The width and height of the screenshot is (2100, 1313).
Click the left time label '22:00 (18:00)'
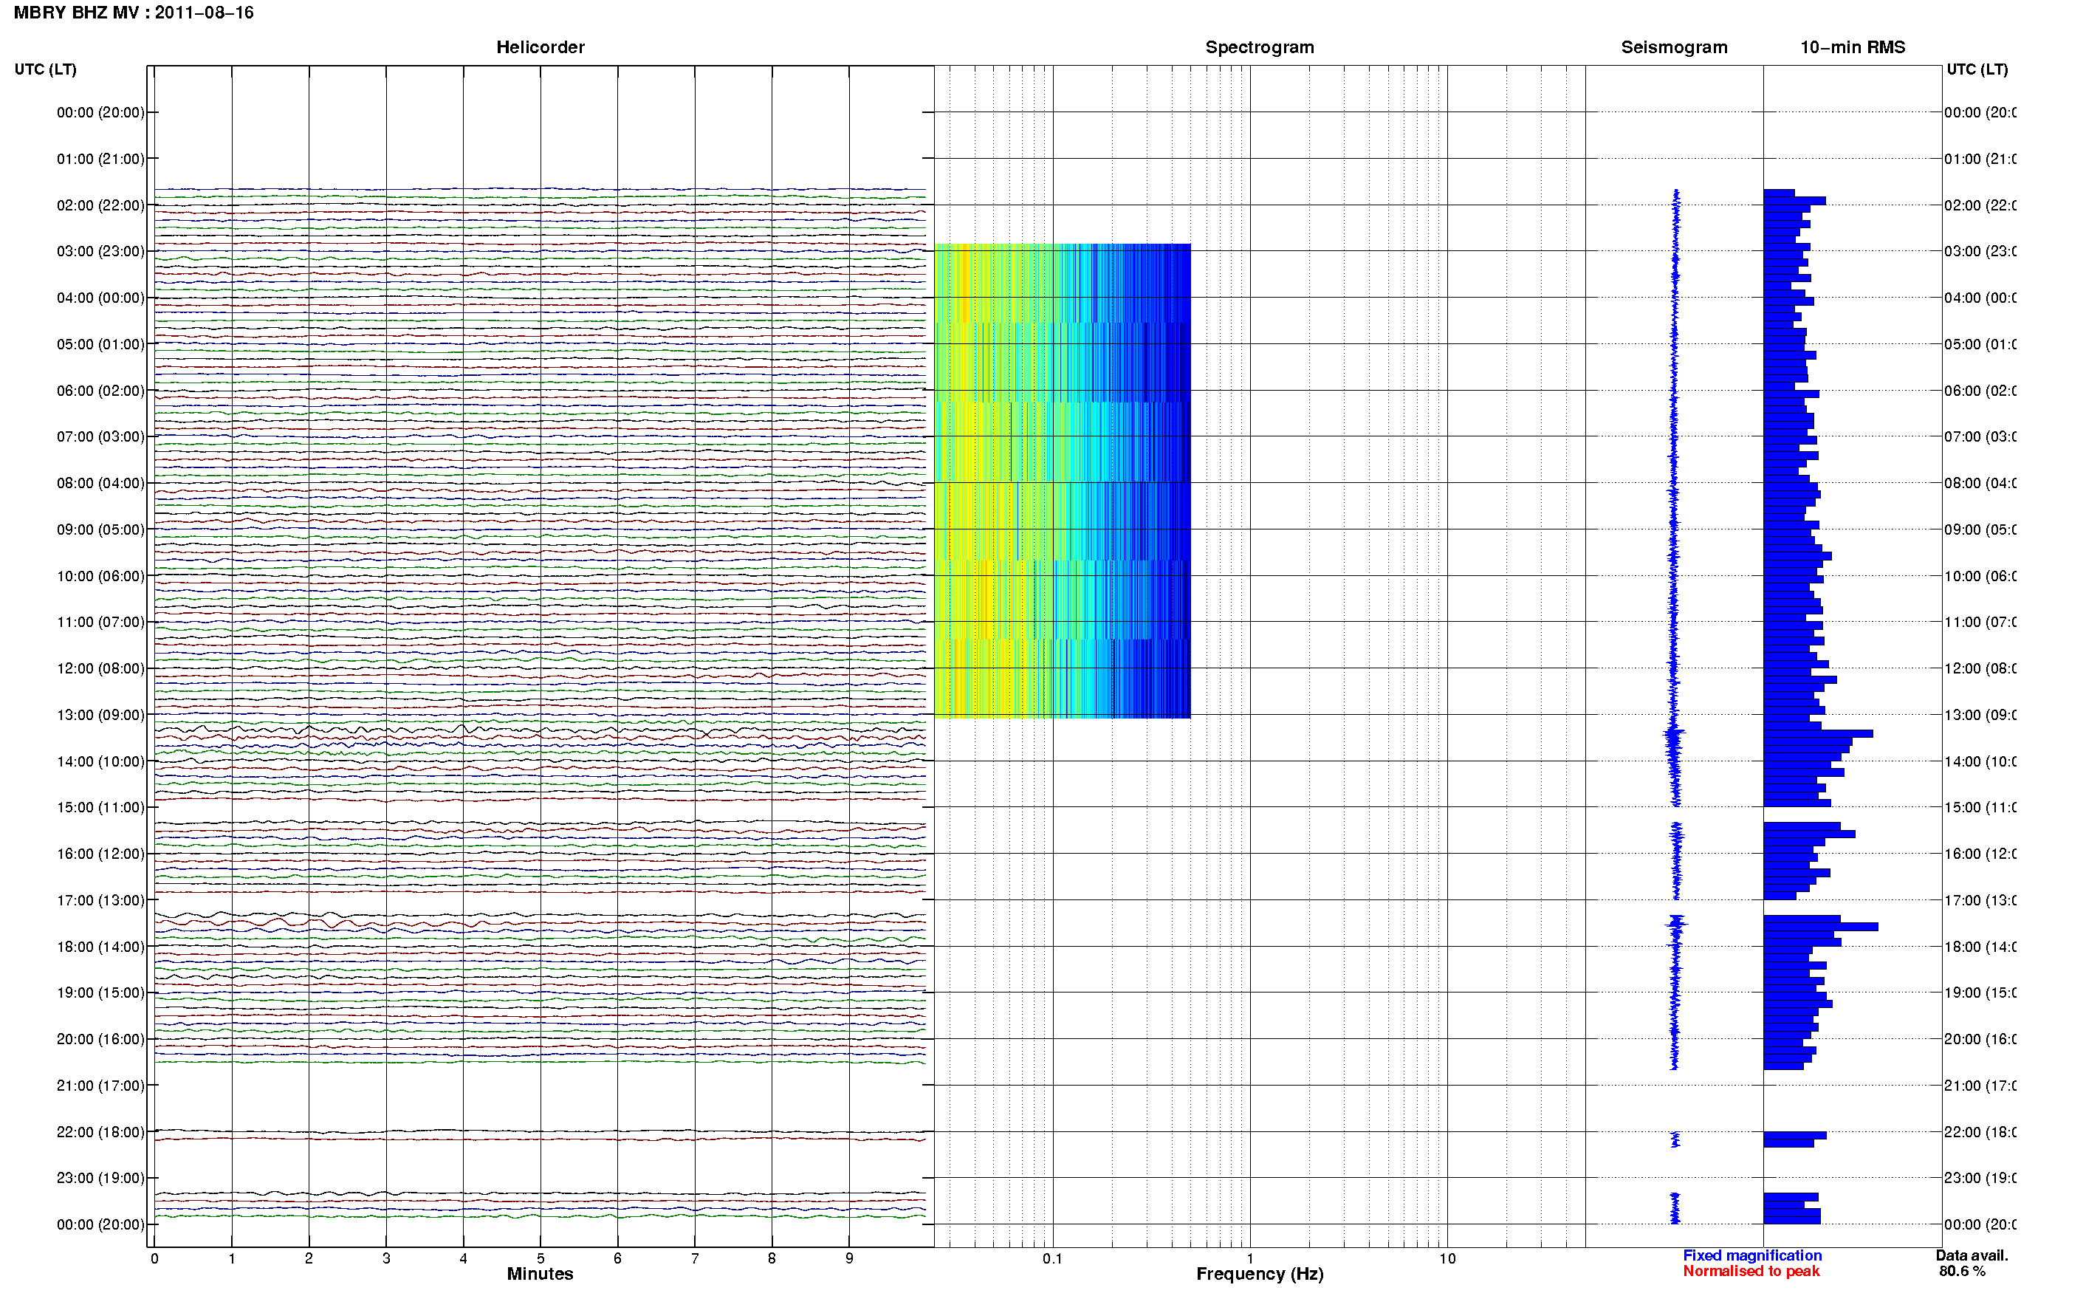pyautogui.click(x=100, y=1131)
